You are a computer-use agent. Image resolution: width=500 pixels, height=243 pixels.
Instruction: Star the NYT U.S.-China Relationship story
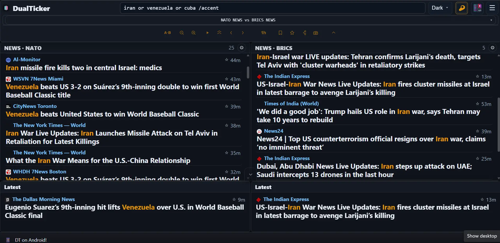click(x=227, y=153)
